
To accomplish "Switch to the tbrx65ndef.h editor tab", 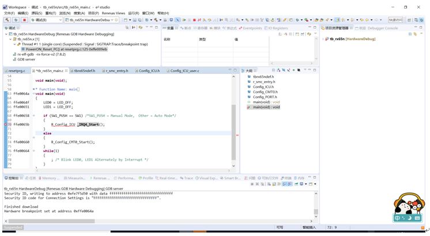I will tap(83, 71).
